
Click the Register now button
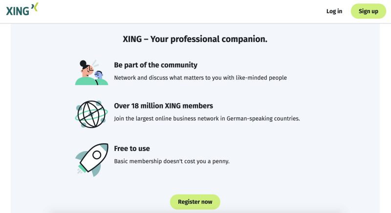(x=195, y=202)
